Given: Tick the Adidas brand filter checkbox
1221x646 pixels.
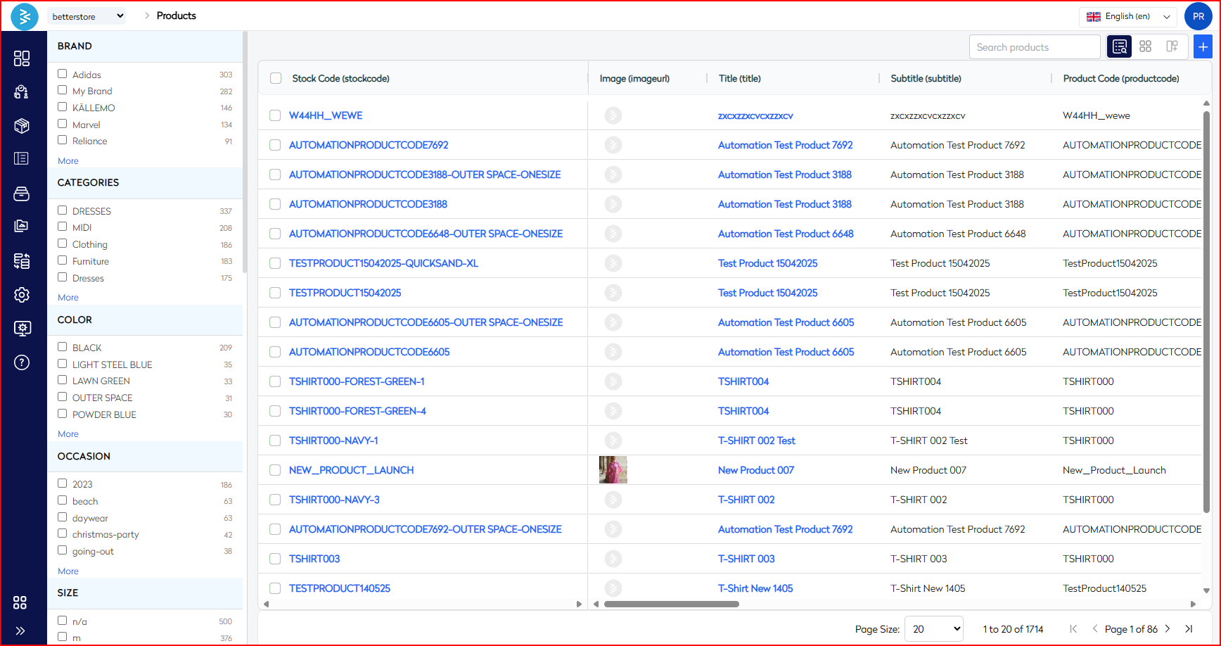Looking at the screenshot, I should [63, 74].
